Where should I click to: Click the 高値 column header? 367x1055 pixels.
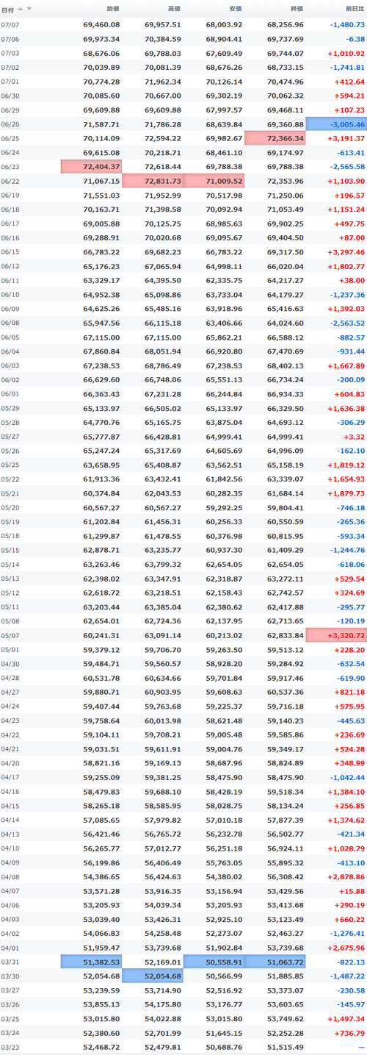click(174, 9)
